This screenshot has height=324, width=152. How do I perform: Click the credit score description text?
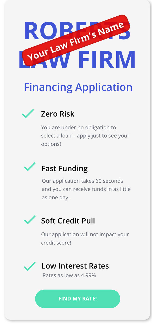click(x=85, y=238)
